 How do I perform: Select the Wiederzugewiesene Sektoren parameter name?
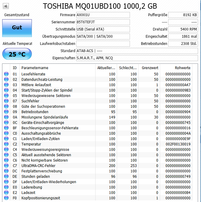(x=46, y=95)
